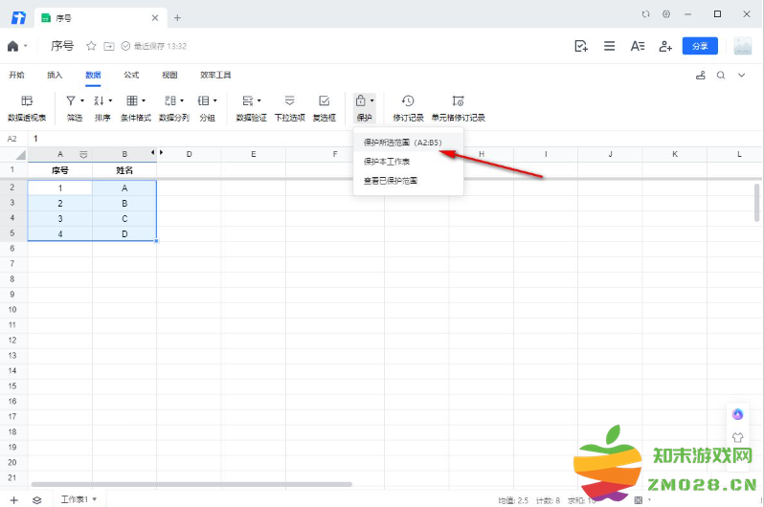Choose 查看已保护范围 from the menu
The image size is (764, 507).
391,180
